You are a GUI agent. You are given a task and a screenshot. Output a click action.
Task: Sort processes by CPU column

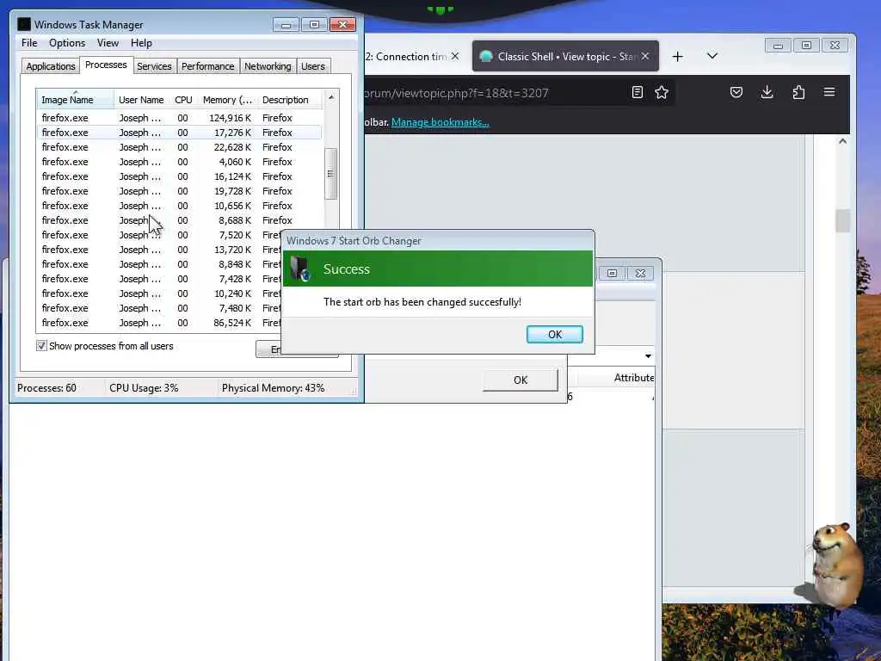pyautogui.click(x=183, y=100)
